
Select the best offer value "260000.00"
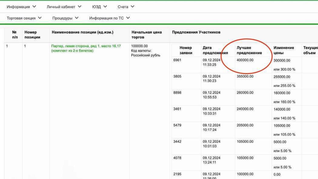[x=245, y=93]
